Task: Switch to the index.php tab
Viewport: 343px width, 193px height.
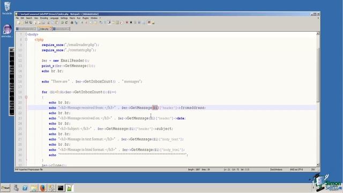Action: (44, 28)
